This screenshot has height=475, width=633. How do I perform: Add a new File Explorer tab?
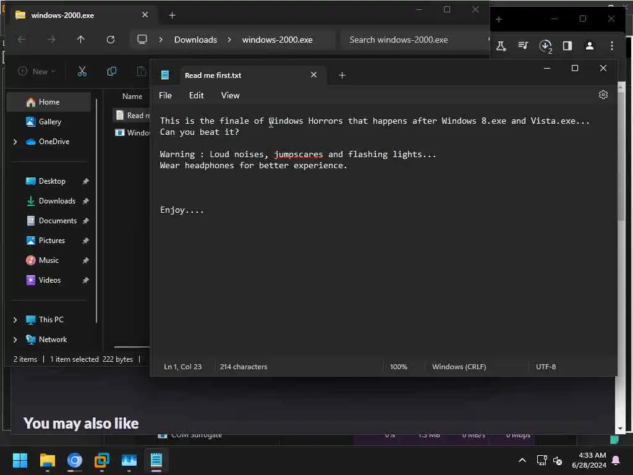point(172,15)
